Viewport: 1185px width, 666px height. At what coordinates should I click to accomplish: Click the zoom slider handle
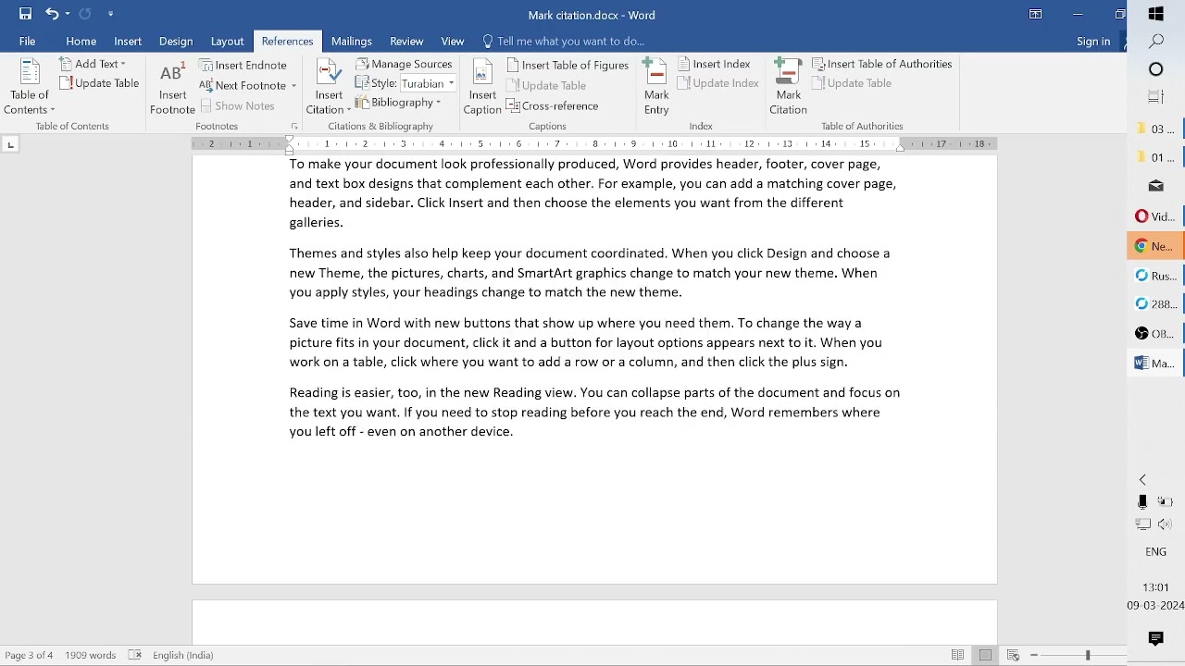click(1088, 655)
